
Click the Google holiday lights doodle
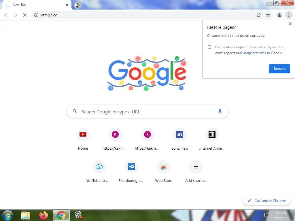click(x=147, y=73)
